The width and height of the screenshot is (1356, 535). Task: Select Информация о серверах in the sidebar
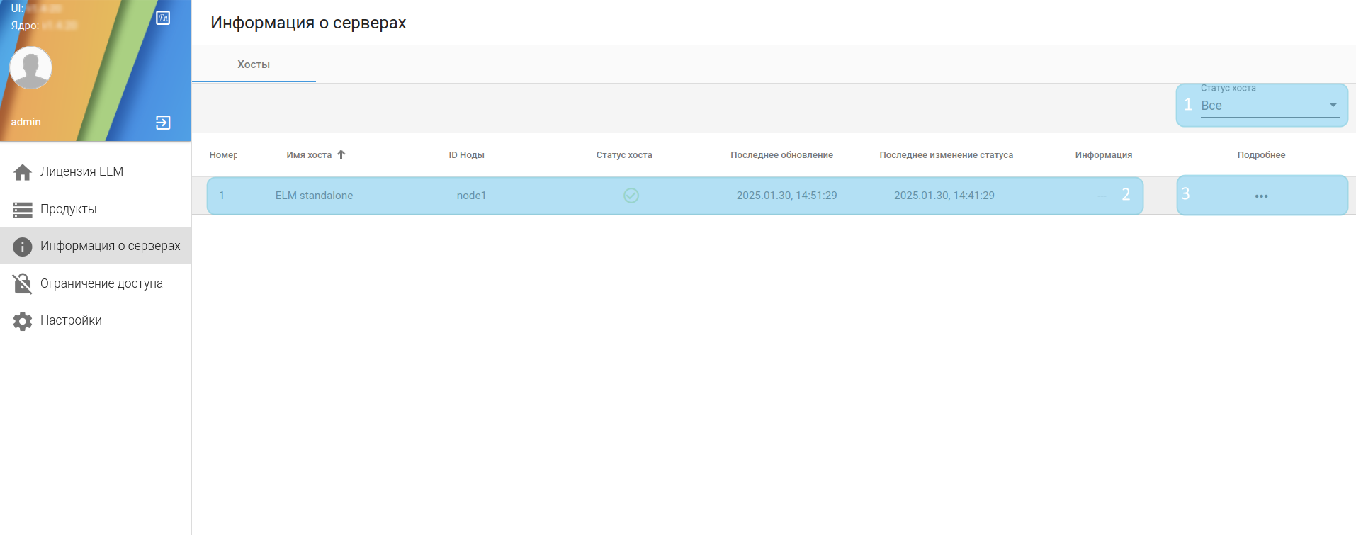96,246
